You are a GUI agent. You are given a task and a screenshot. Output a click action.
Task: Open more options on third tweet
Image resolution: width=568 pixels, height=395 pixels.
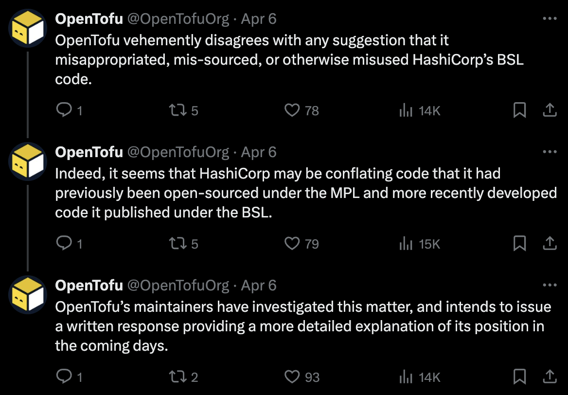pos(549,285)
